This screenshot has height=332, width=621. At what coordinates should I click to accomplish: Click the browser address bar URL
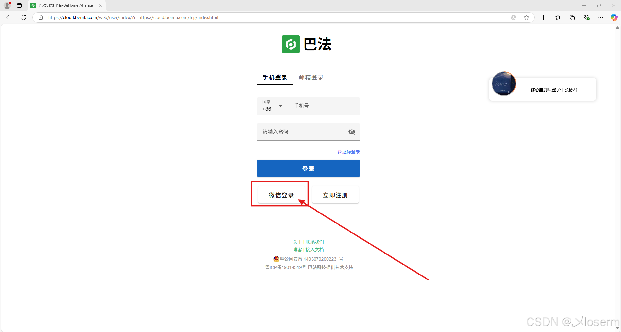(x=133, y=17)
